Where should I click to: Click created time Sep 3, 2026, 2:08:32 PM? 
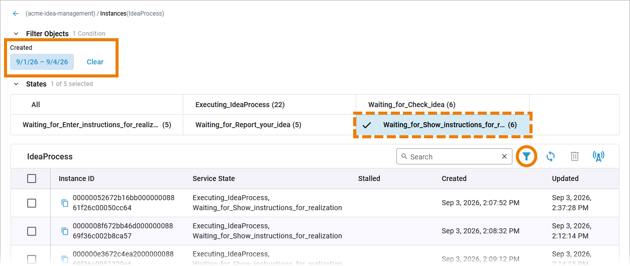tap(481, 231)
